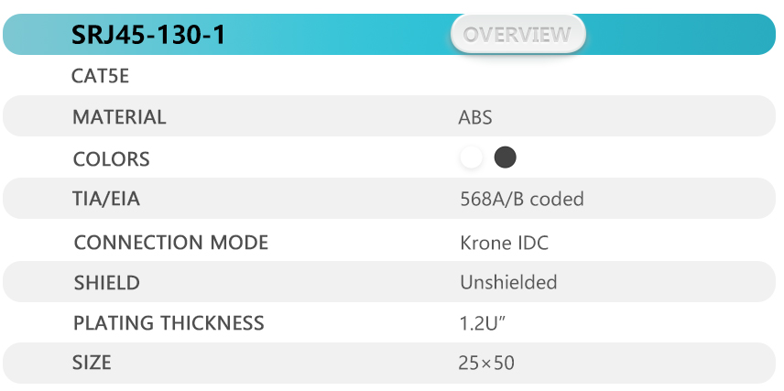Click the teal header bar

pos(389,35)
